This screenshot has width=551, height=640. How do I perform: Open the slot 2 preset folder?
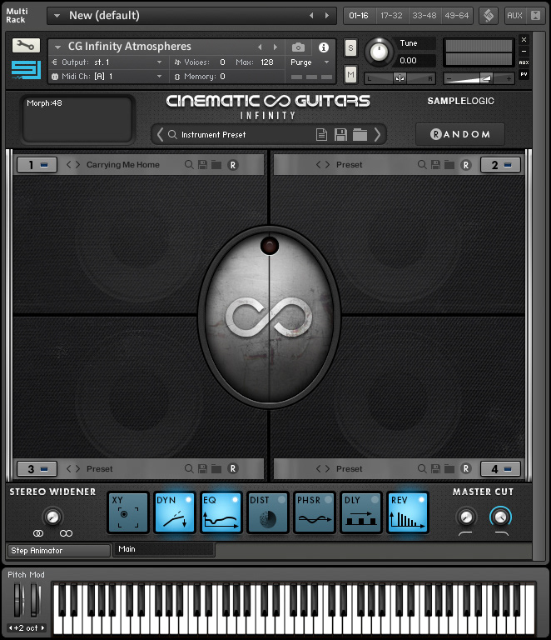(x=449, y=164)
